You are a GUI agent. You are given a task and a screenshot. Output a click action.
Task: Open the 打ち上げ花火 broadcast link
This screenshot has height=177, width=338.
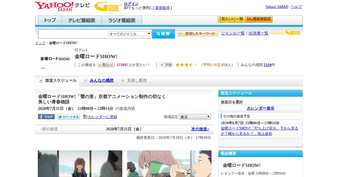(259, 131)
